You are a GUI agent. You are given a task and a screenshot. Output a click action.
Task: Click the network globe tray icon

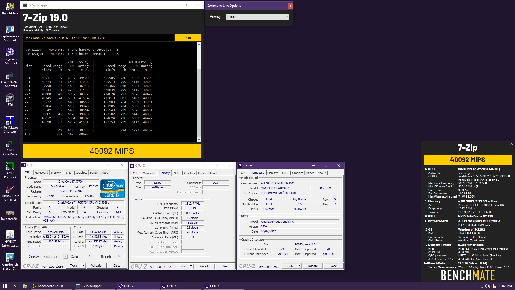coord(488,286)
